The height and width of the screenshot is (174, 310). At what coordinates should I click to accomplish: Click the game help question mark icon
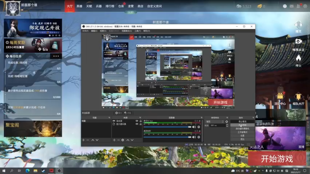pos(285,6)
